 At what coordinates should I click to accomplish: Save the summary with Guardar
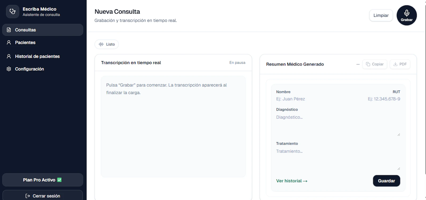pyautogui.click(x=386, y=181)
